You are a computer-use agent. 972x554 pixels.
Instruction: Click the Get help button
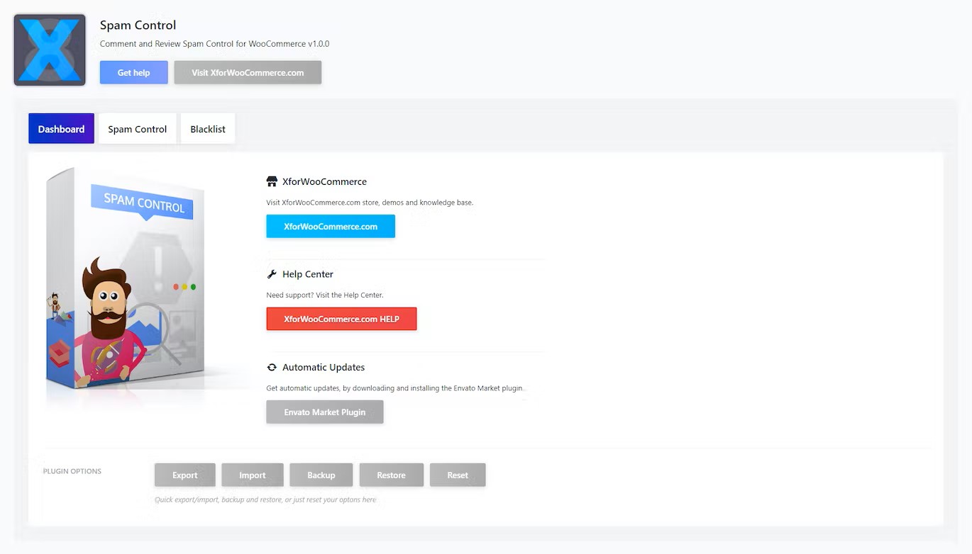tap(133, 72)
